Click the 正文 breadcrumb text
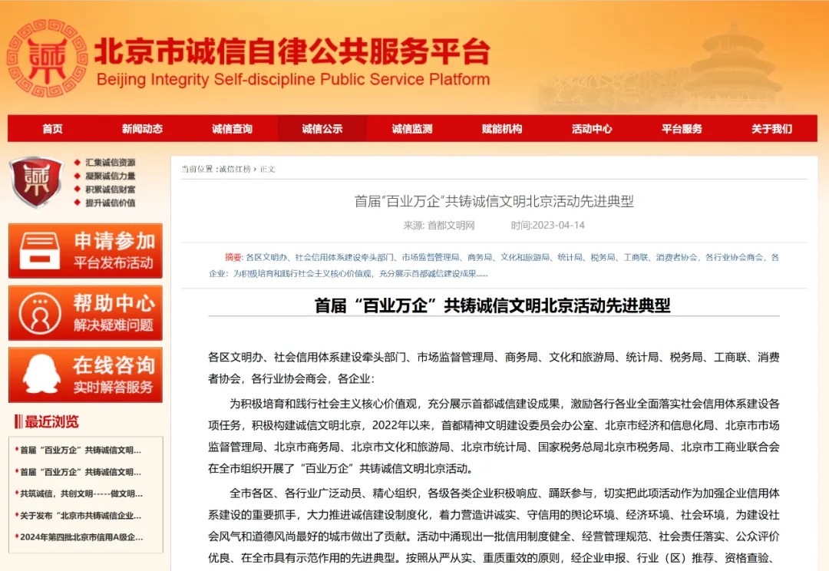Image resolution: width=829 pixels, height=571 pixels. click(268, 169)
